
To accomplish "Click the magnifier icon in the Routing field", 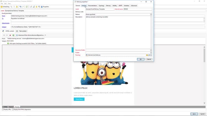I will (x=149, y=55).
